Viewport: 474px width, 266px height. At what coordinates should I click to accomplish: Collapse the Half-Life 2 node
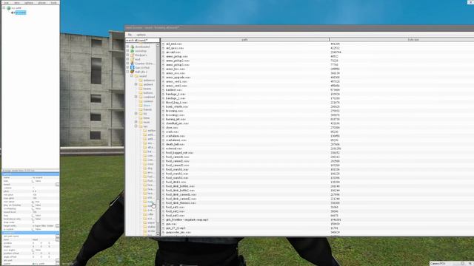coord(127,72)
